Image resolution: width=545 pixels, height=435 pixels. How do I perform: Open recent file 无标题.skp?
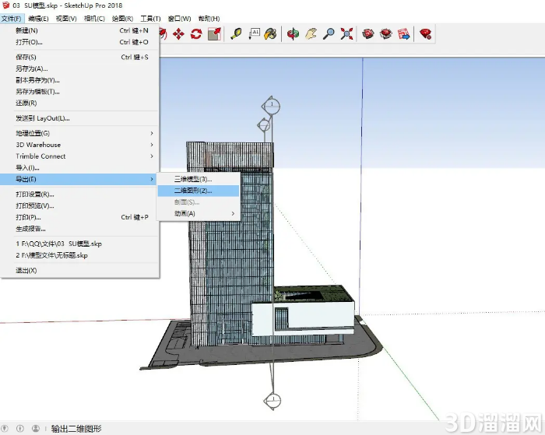[79, 255]
